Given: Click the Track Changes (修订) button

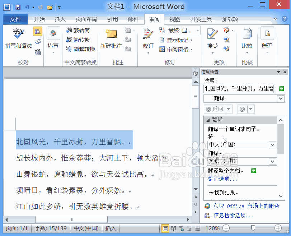Looking at the screenshot, I should (148, 41).
